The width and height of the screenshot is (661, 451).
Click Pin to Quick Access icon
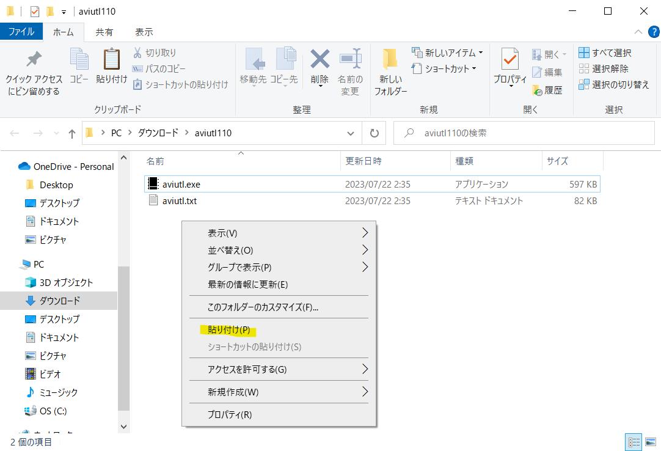click(34, 59)
